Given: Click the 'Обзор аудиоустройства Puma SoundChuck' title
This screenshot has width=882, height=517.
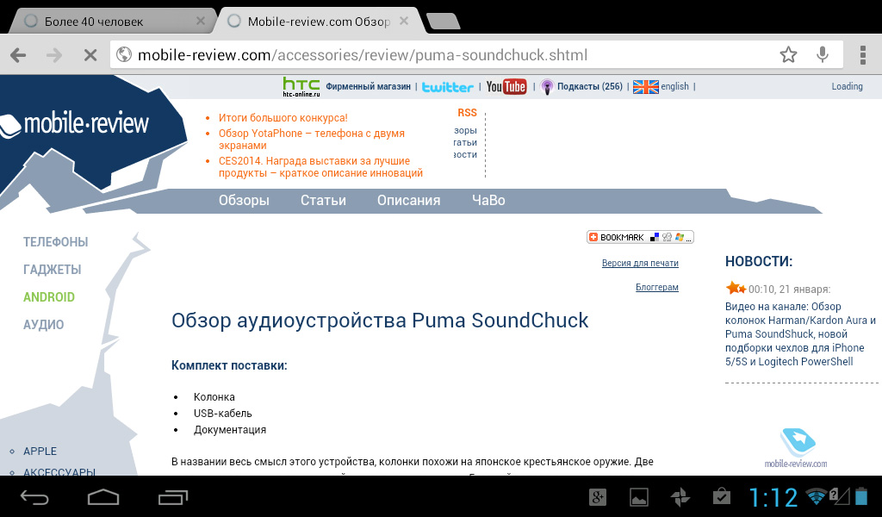Looking at the screenshot, I should click(x=380, y=320).
